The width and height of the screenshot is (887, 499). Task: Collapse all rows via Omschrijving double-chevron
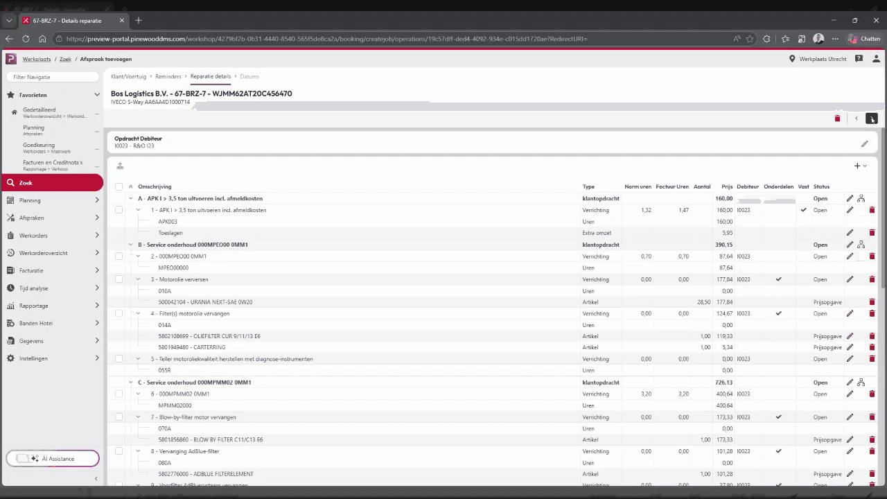click(130, 186)
